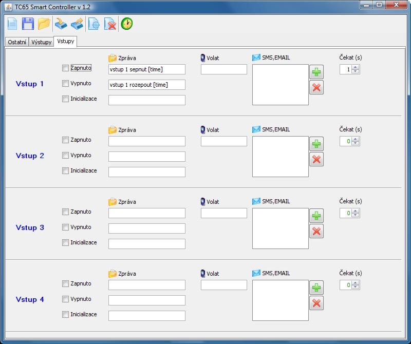Click the new document toolbar icon
The image size is (411, 344).
coord(12,24)
